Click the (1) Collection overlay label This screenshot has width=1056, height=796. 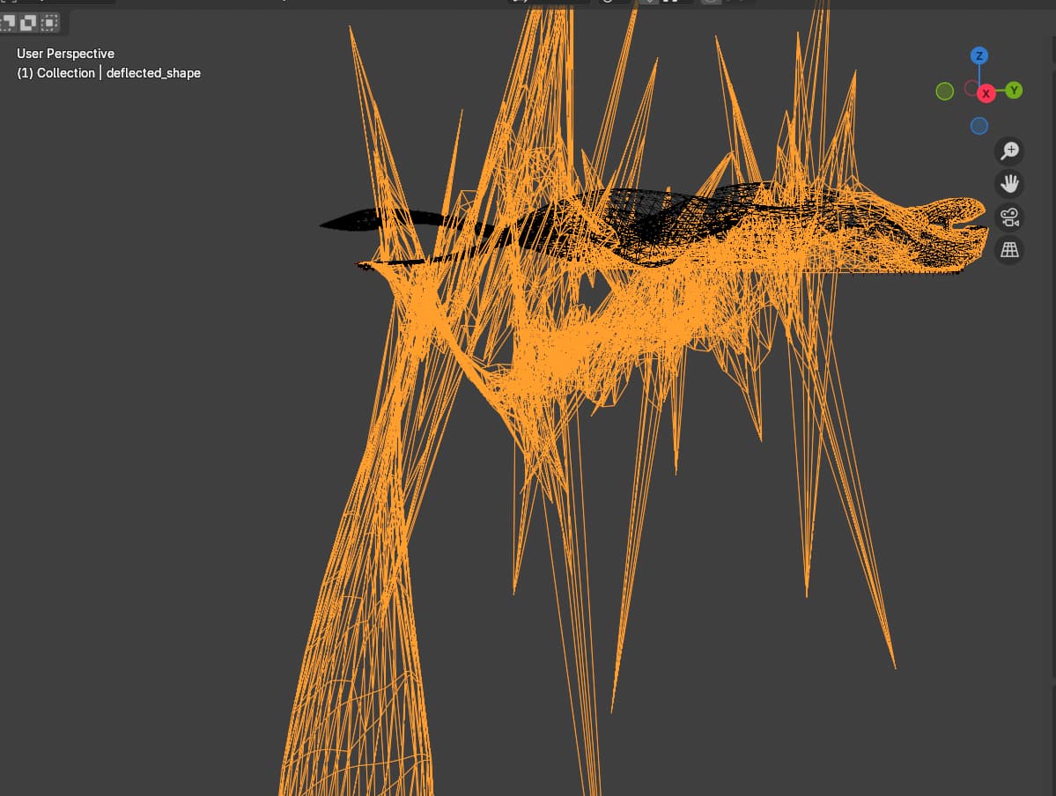pos(55,73)
